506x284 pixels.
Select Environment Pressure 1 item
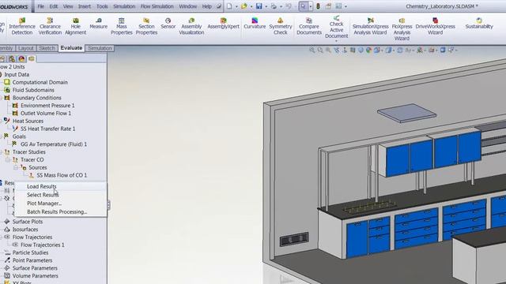47,105
